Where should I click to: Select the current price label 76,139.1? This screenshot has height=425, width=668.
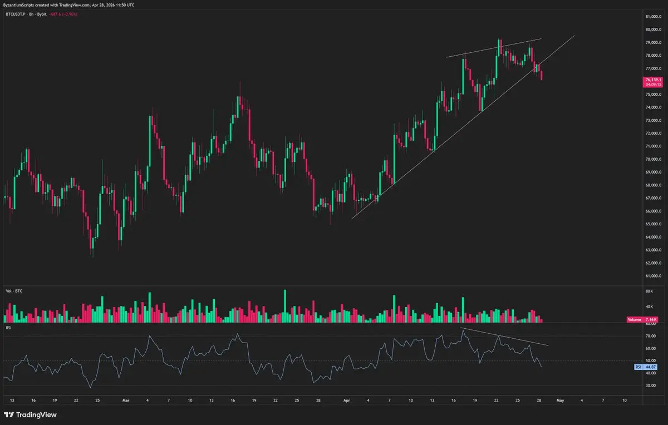[x=652, y=80]
